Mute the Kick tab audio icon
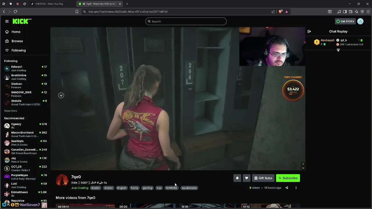This screenshot has height=209, width=372. 84,4
